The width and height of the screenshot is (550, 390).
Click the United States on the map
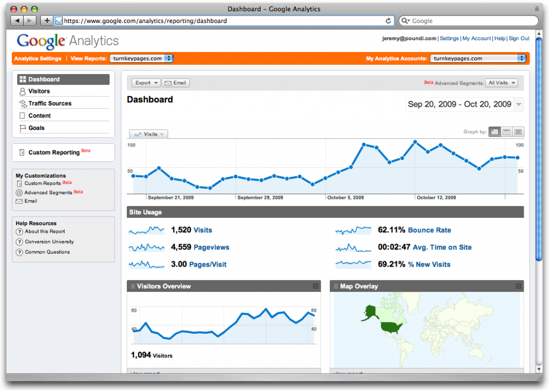tap(392, 328)
